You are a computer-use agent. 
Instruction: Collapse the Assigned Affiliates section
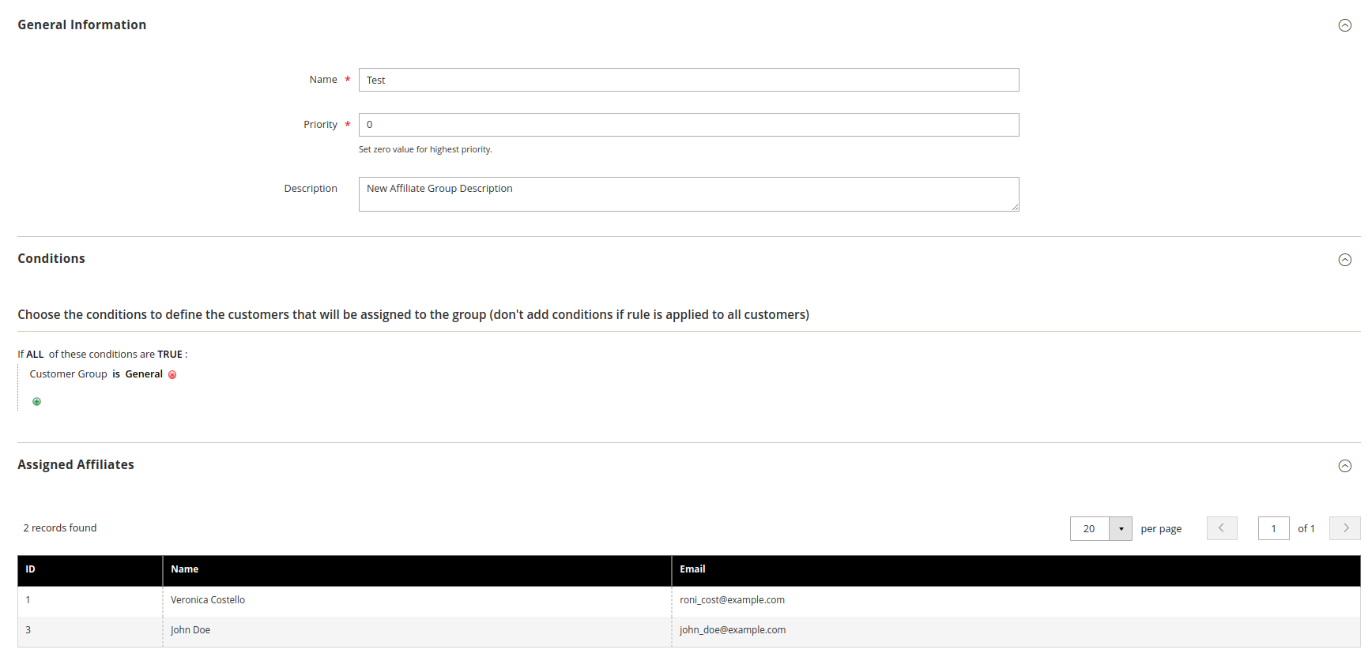click(x=1344, y=466)
